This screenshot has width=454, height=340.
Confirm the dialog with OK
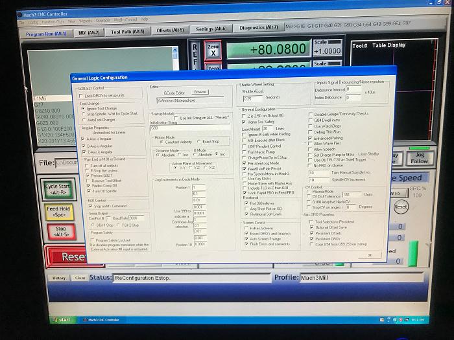click(369, 255)
